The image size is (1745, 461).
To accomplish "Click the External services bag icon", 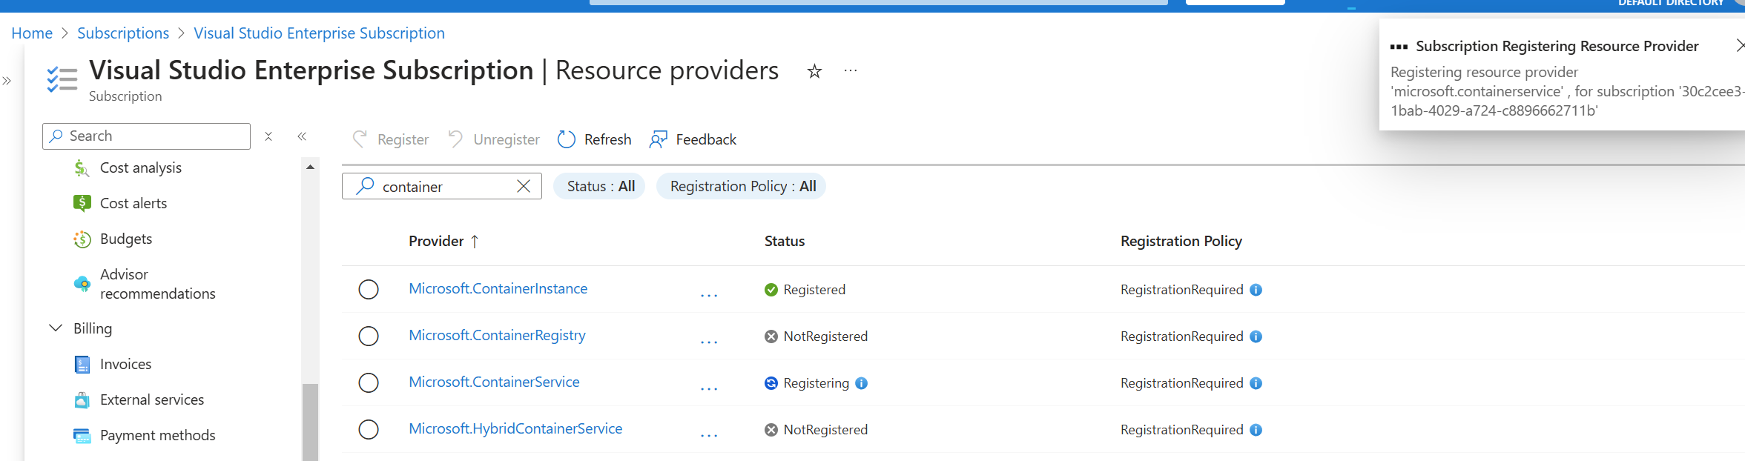I will 82,400.
